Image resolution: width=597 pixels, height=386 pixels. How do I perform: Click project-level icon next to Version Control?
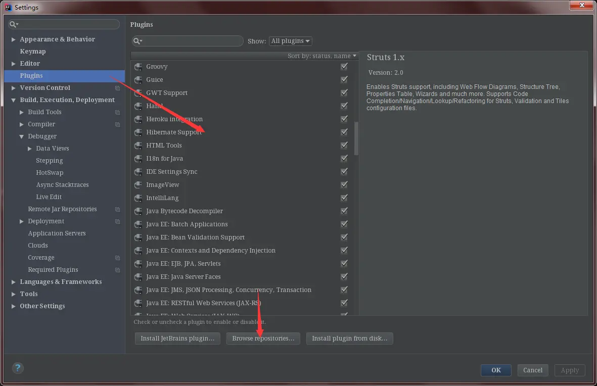(117, 88)
